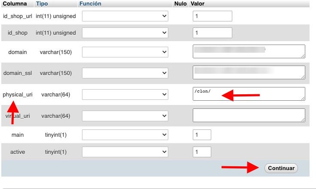Open the function dropdown for domain_ssl
The image size is (316, 189).
[125, 73]
